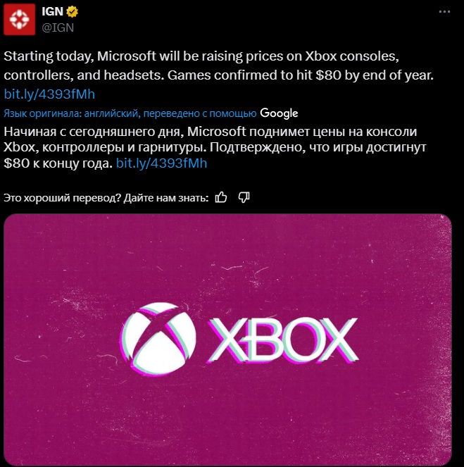
Task: Open the IGN profile avatar
Action: click(x=19, y=19)
